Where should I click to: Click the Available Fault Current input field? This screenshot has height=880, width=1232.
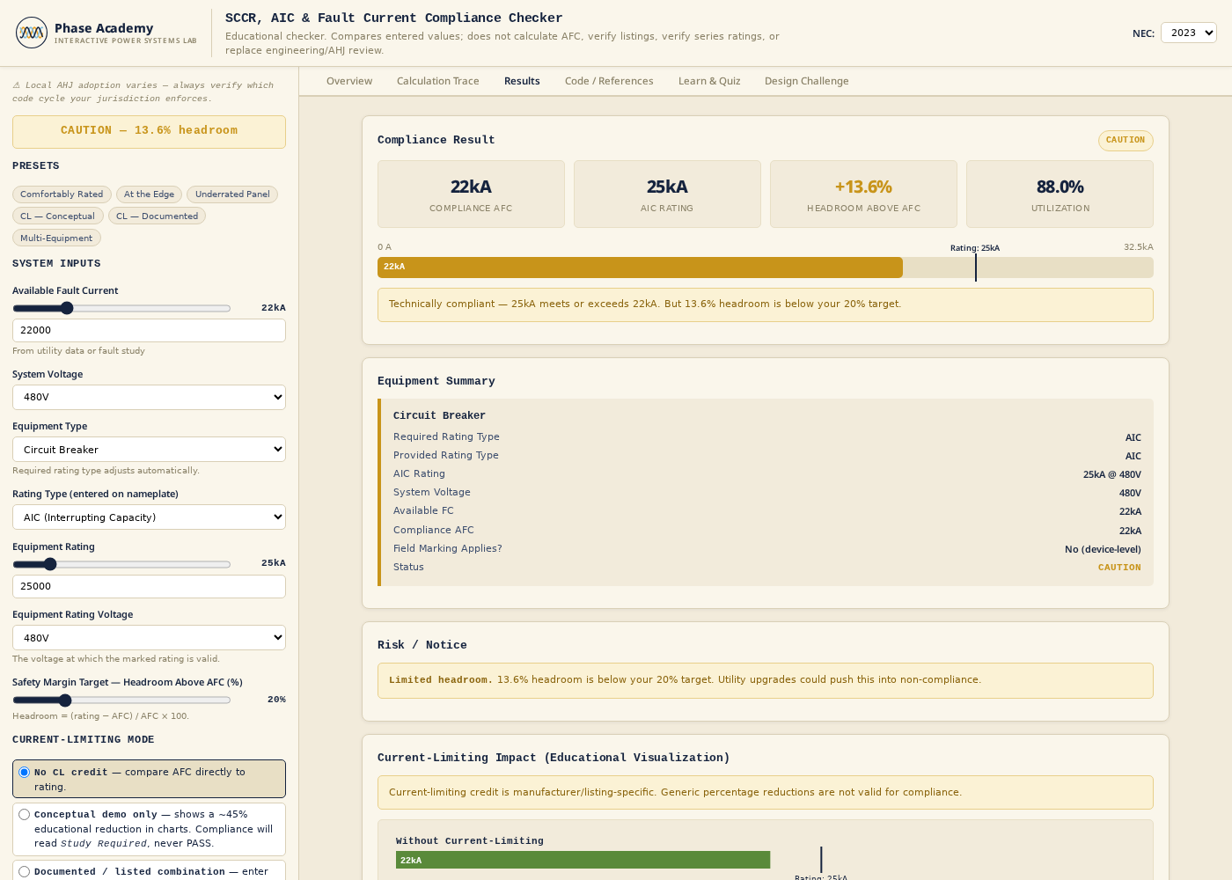(x=149, y=330)
